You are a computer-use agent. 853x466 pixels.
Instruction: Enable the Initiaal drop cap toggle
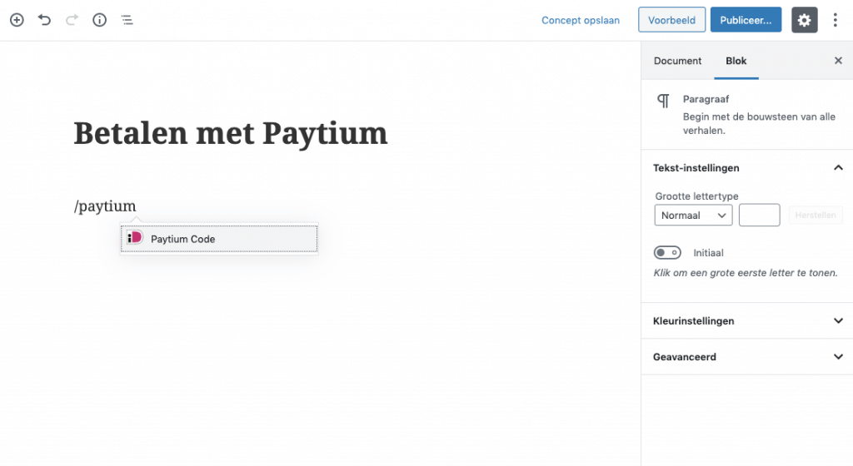click(668, 252)
